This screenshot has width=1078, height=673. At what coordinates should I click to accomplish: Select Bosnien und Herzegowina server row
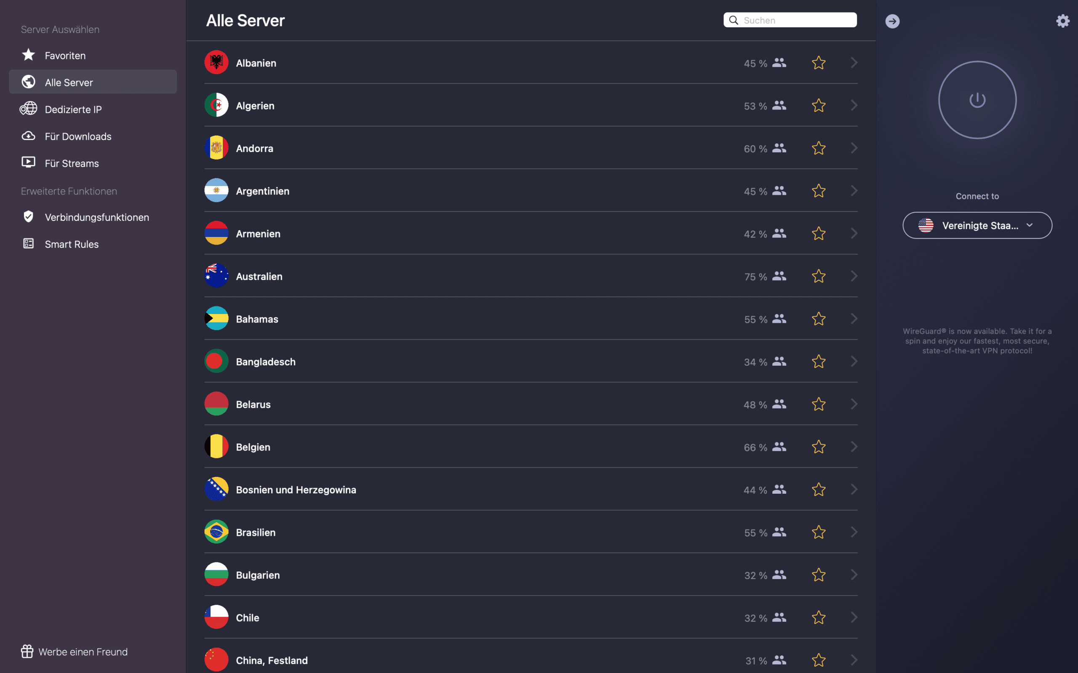point(531,489)
